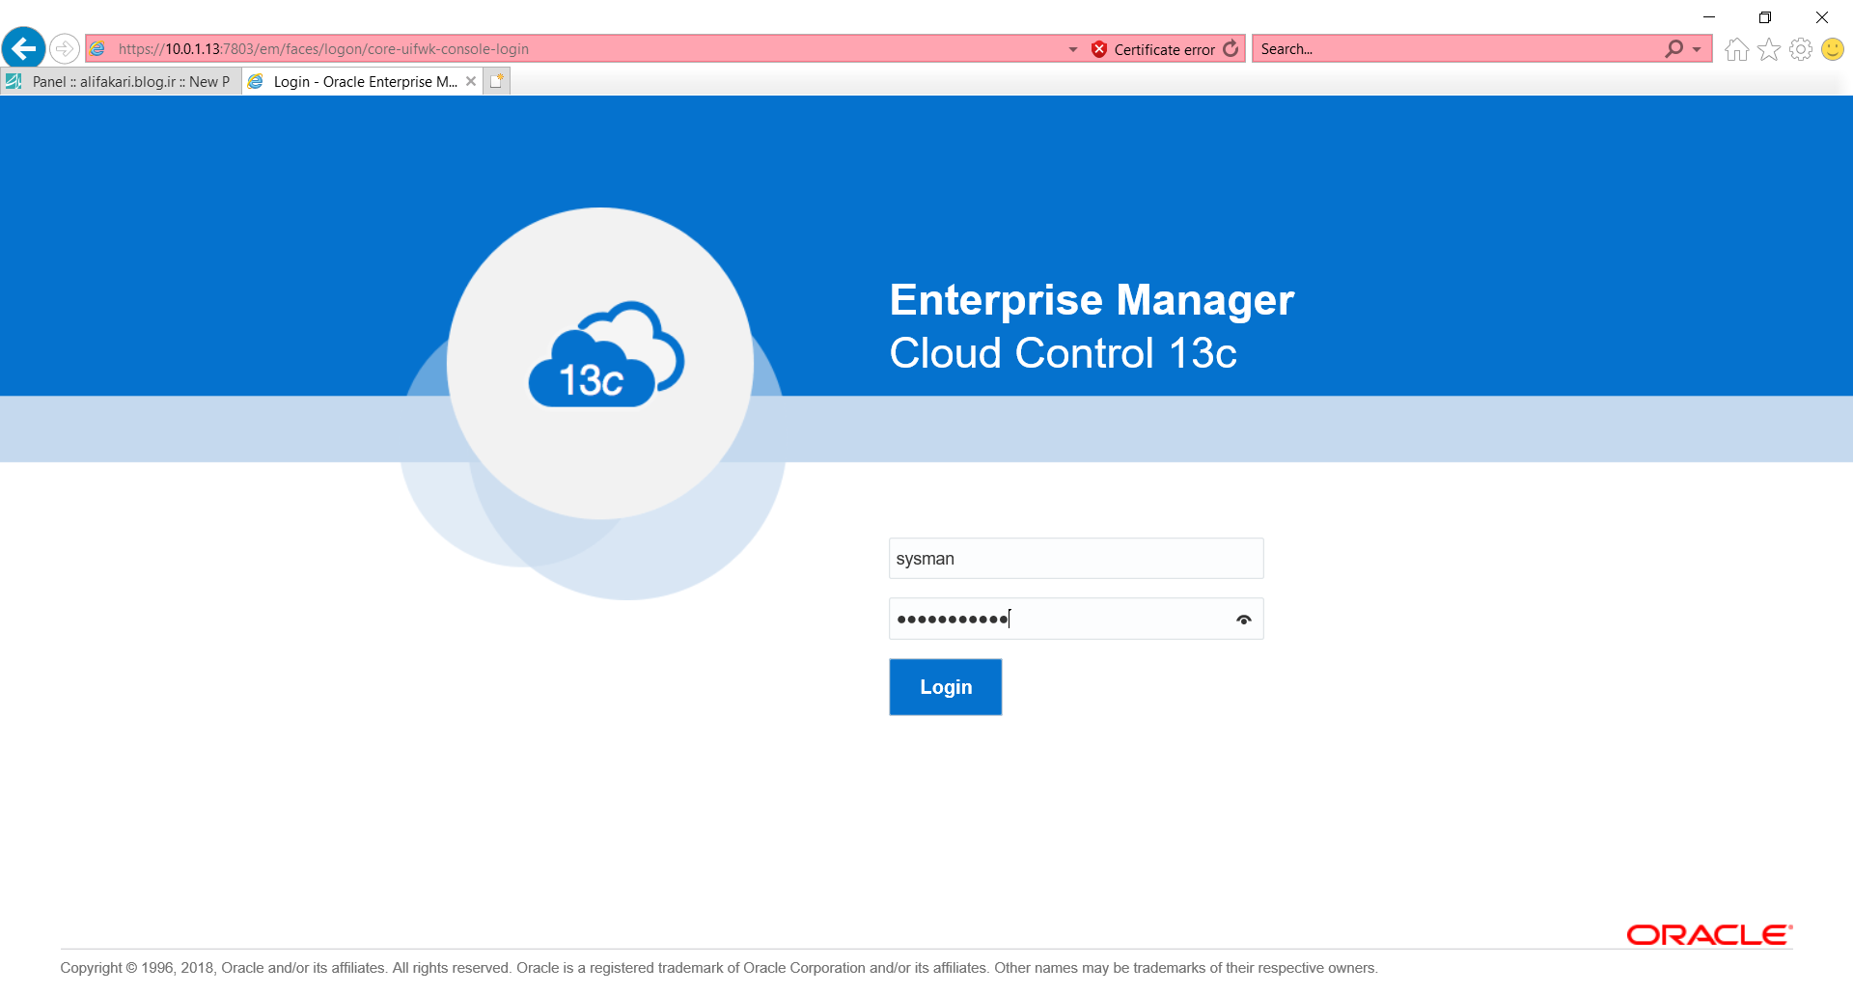Click the Oracle copyright notice text

point(718,968)
